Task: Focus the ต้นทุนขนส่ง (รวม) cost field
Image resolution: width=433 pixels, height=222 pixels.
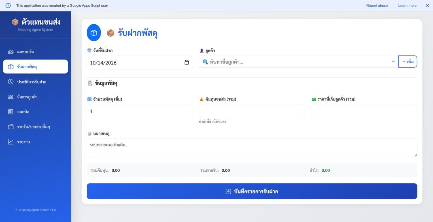Action: coord(252,111)
